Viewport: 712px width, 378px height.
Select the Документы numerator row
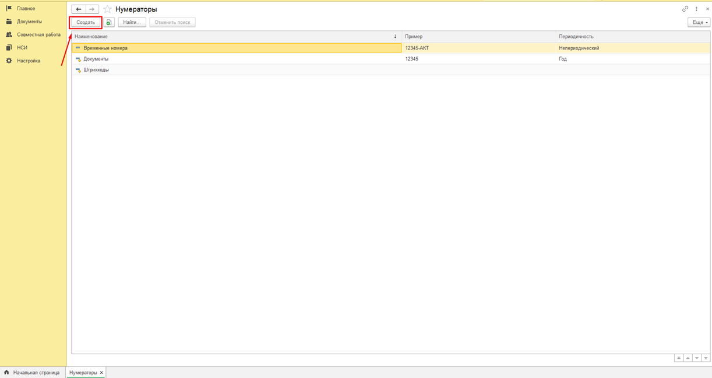point(390,59)
